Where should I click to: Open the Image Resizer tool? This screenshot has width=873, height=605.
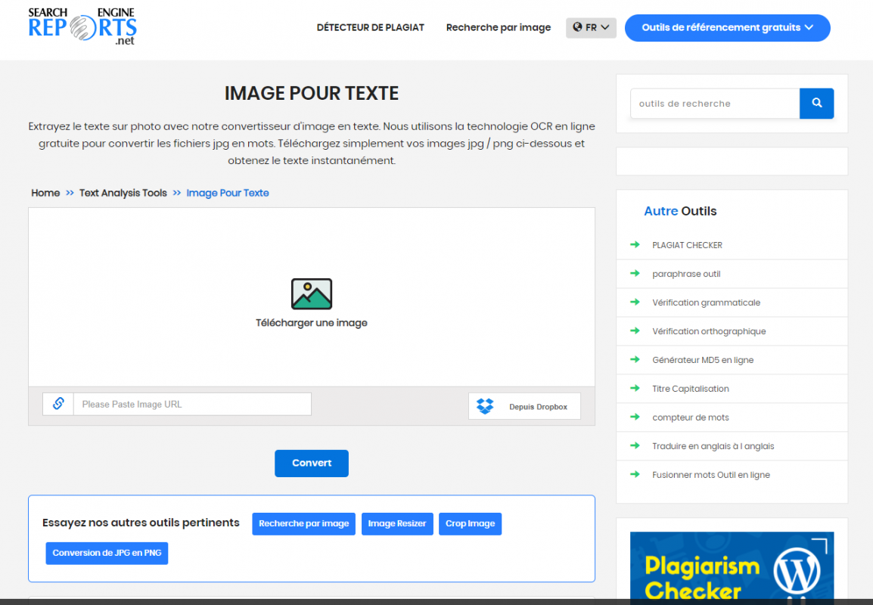click(397, 524)
